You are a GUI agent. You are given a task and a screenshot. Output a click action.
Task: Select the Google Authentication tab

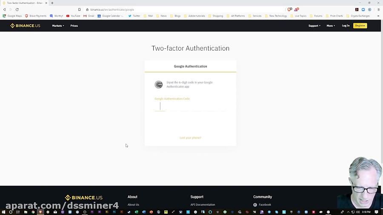point(190,66)
